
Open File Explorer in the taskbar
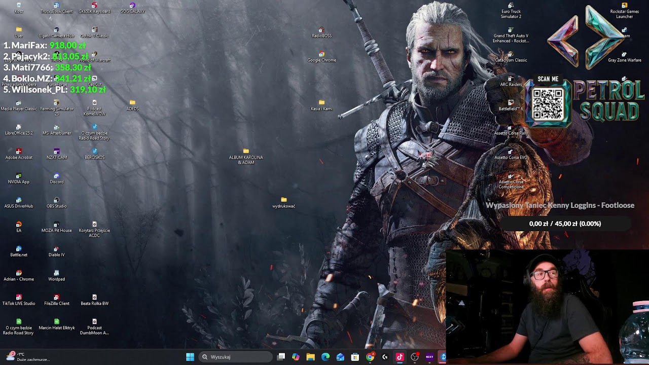pos(310,357)
